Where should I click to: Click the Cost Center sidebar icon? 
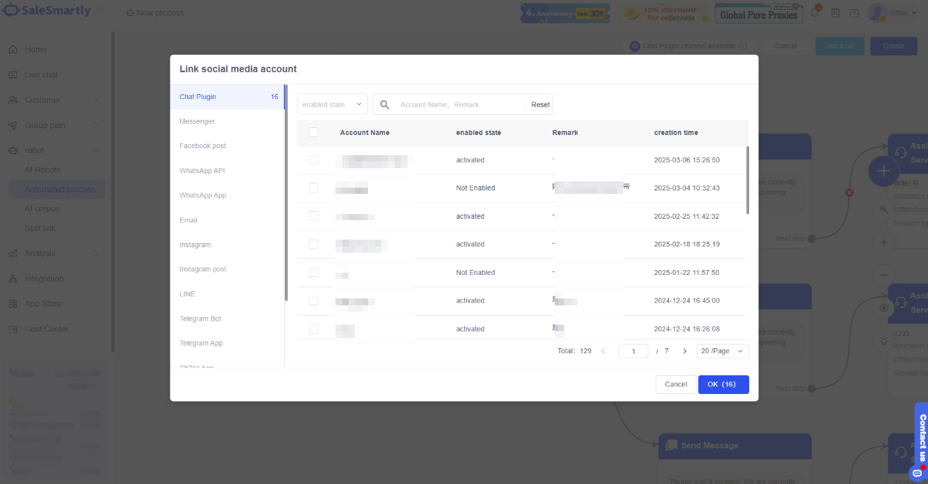[12, 329]
